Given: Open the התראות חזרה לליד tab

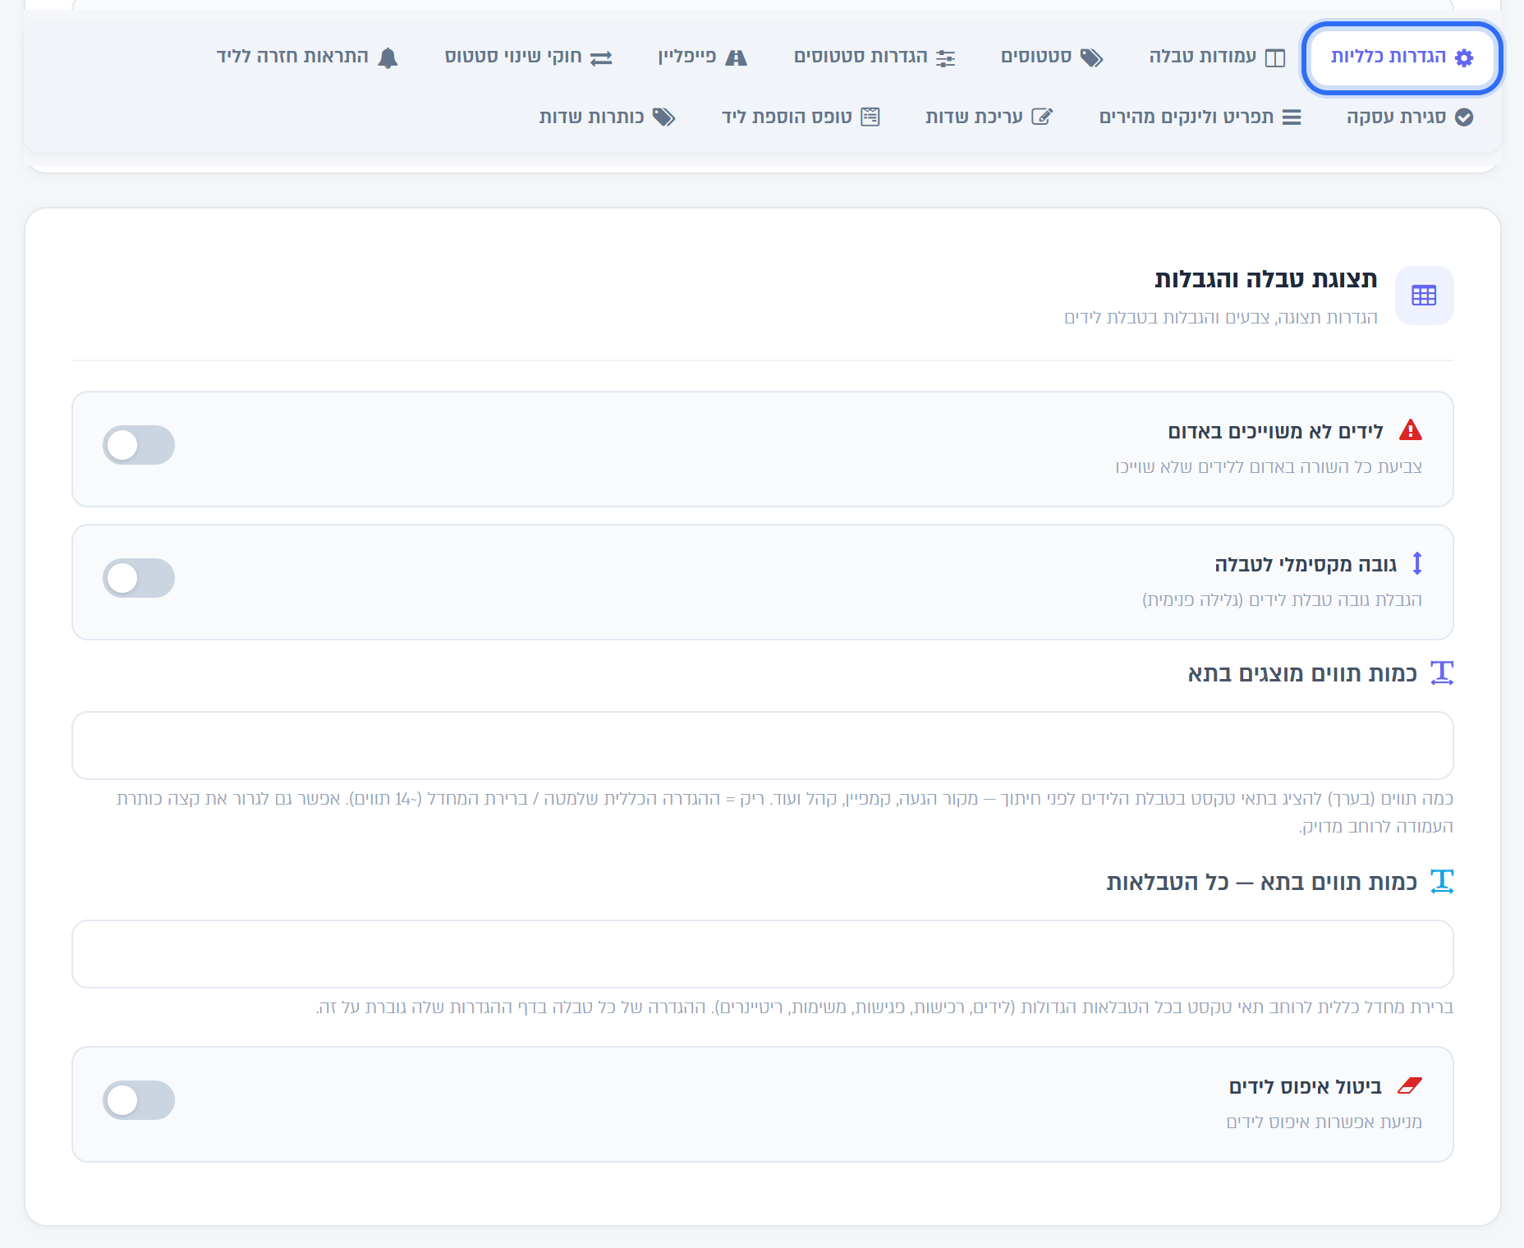Looking at the screenshot, I should [x=307, y=57].
